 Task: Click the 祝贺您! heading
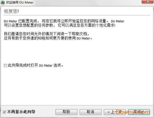point(11,11)
